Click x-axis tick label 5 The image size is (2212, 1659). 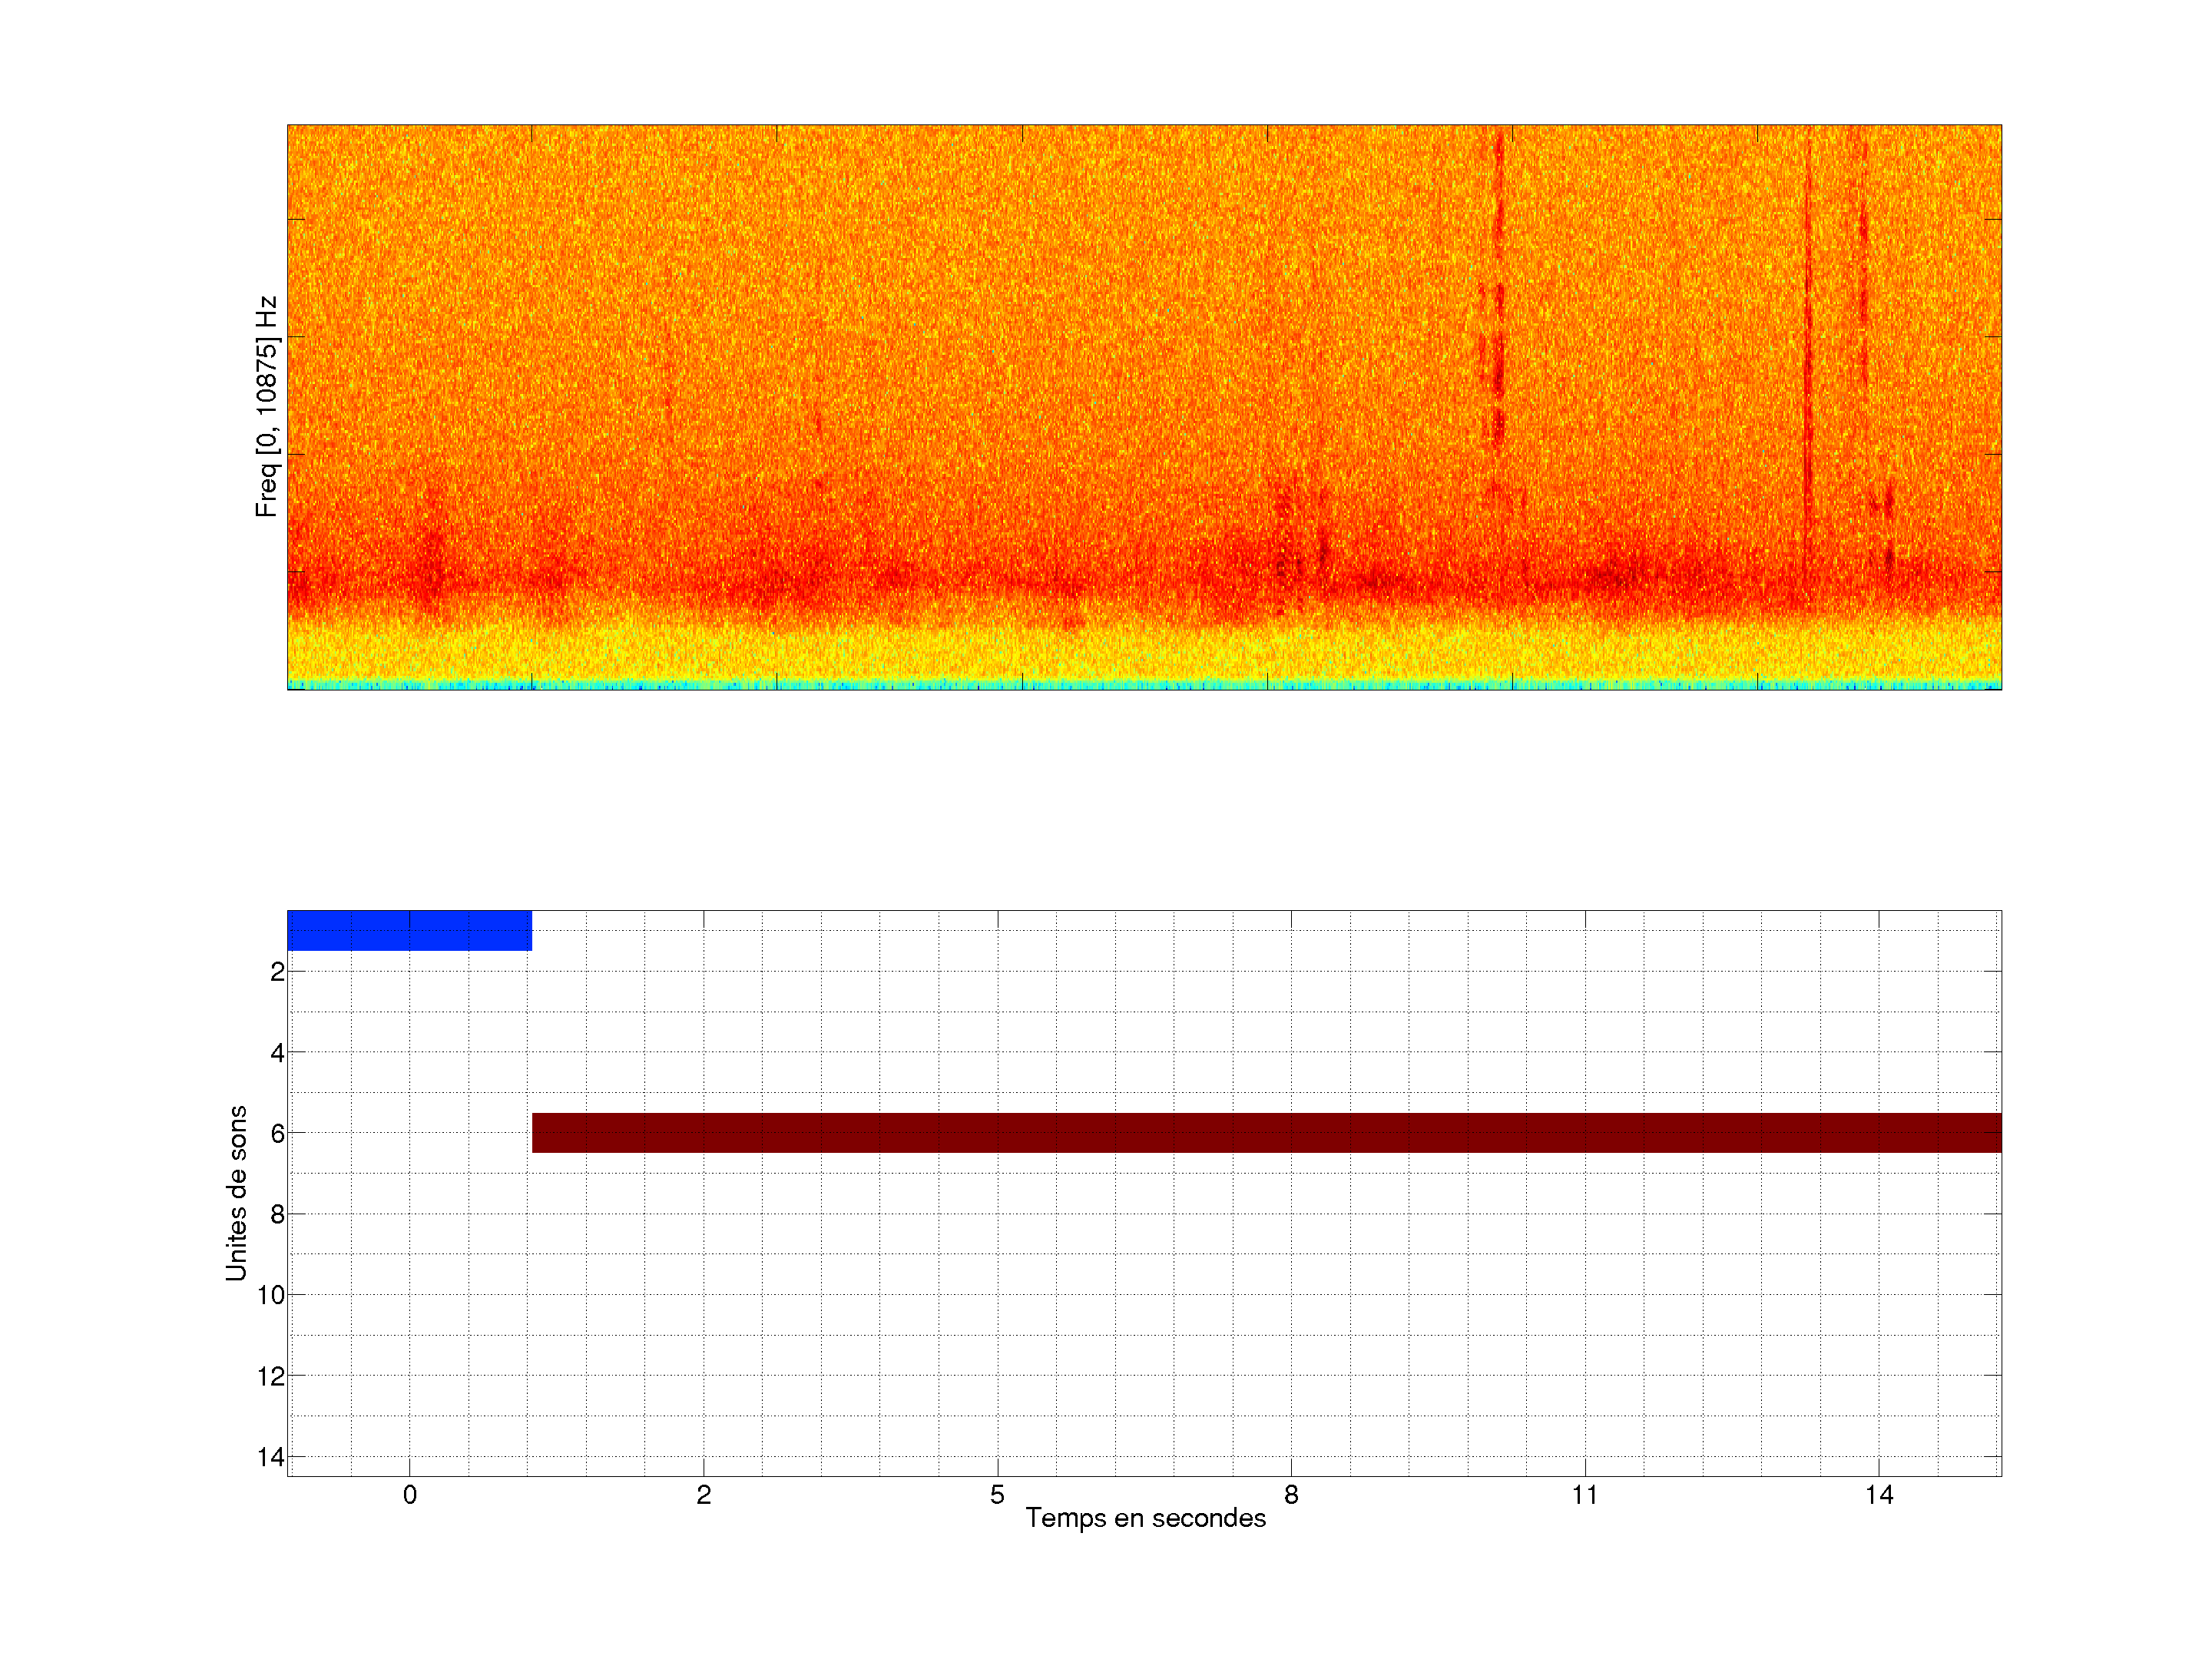pos(997,1495)
